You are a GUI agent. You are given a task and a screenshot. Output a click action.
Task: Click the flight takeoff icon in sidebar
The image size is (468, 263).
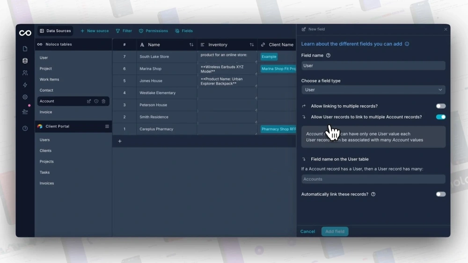click(x=25, y=112)
